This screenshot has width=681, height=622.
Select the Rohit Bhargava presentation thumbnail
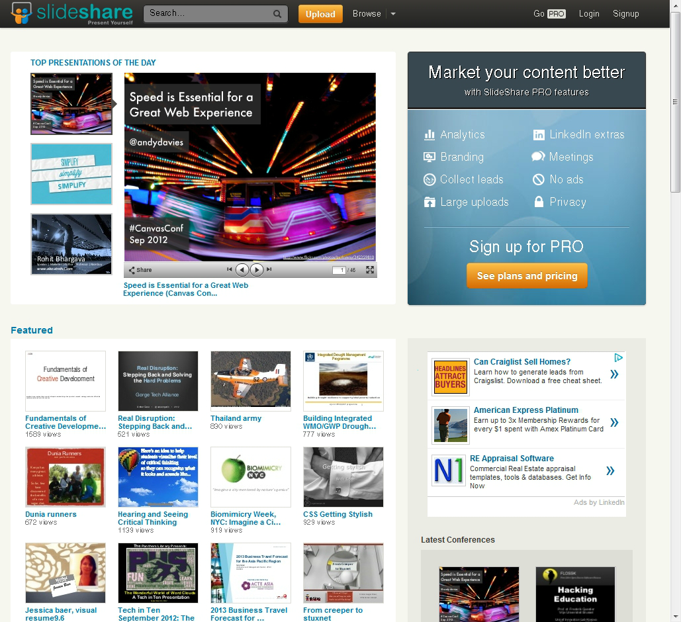point(71,244)
